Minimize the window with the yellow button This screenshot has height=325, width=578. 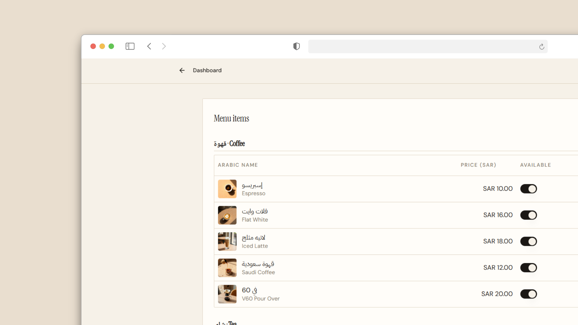(102, 46)
